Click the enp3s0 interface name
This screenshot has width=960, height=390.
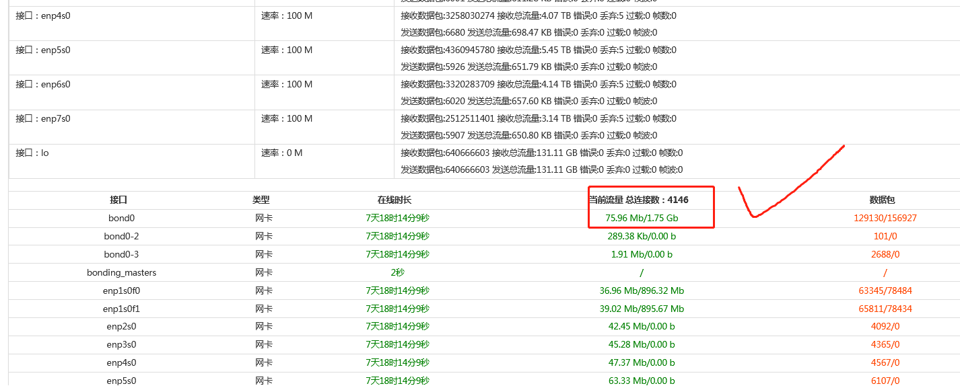121,345
